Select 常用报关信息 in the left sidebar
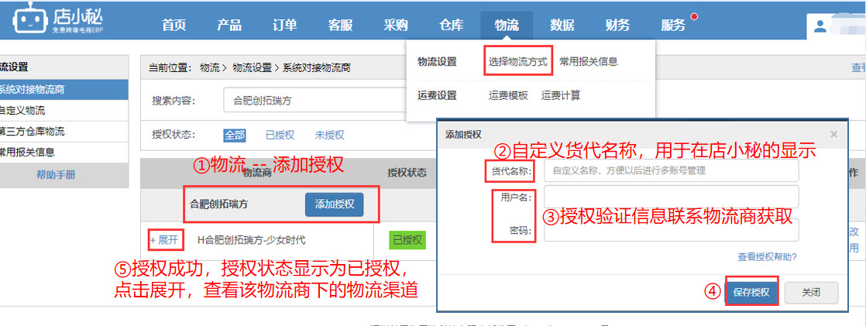This screenshot has height=326, width=866. tap(64, 153)
